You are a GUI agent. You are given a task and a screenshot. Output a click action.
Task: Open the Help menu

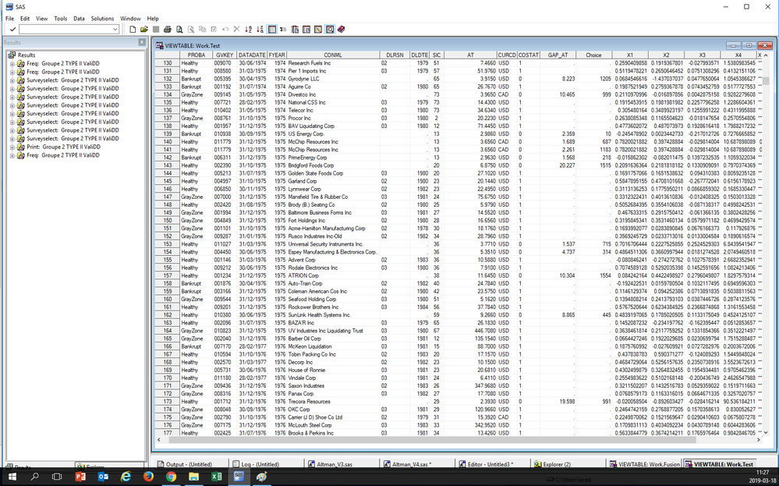(153, 19)
